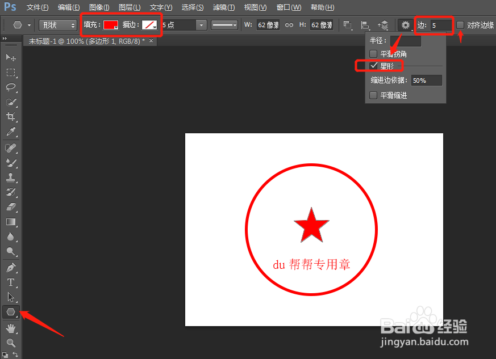Viewport: 496px width, 359px height.
Task: Click the red star on canvas
Action: point(311,226)
